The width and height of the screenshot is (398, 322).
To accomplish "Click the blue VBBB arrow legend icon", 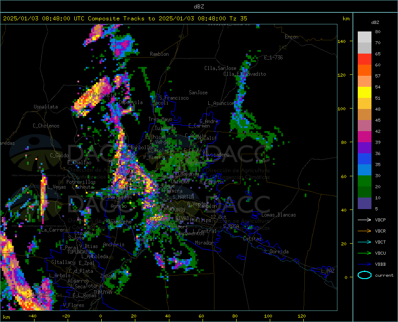I will [364, 264].
